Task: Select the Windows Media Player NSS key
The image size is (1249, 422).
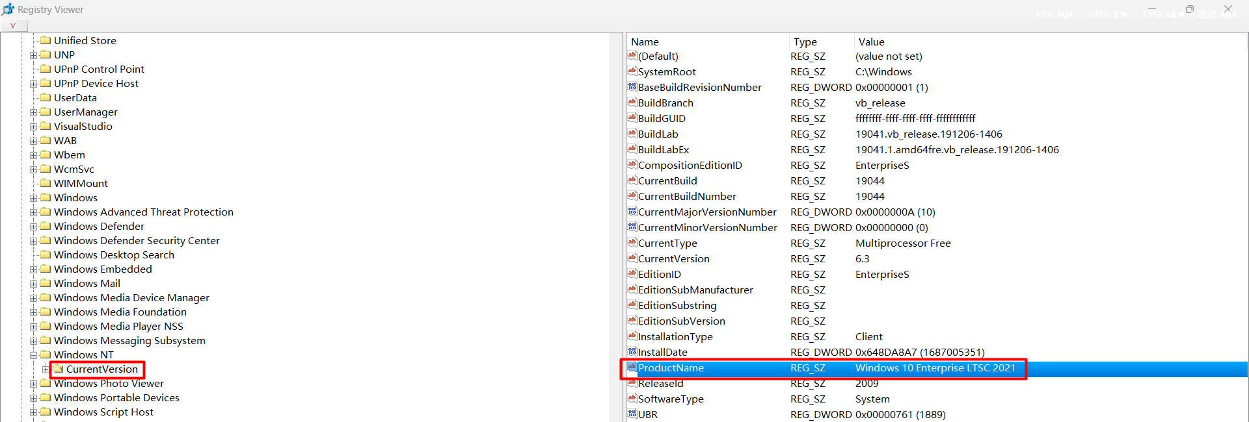Action: [118, 326]
